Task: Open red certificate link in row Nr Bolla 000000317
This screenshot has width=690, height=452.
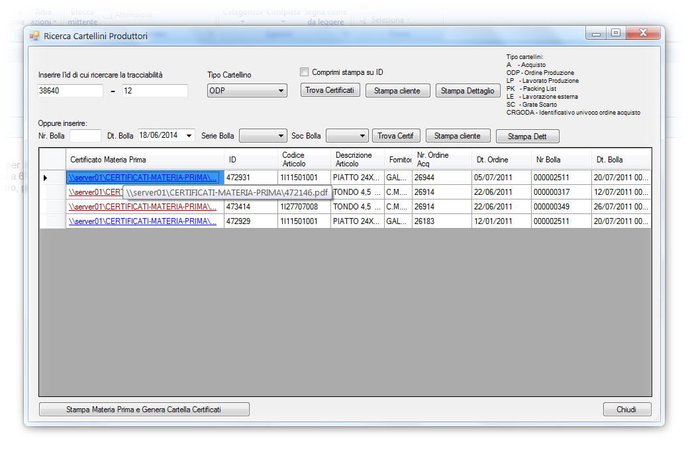Action: pyautogui.click(x=95, y=192)
